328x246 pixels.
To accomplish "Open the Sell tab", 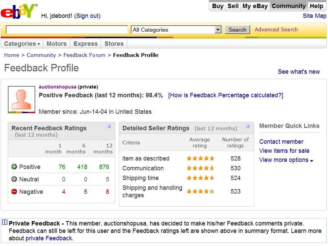I will [x=233, y=6].
